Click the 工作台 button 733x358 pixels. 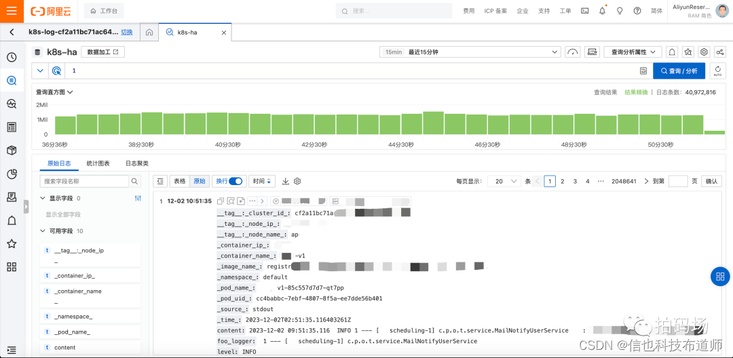click(104, 11)
